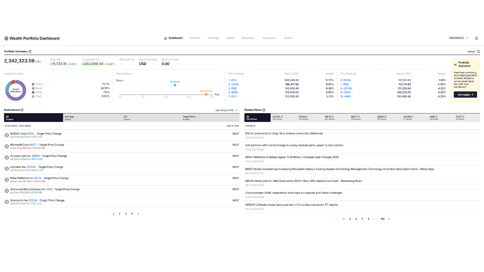
Task: Open Noticeboard help question-mark icon
Action: coord(22,110)
